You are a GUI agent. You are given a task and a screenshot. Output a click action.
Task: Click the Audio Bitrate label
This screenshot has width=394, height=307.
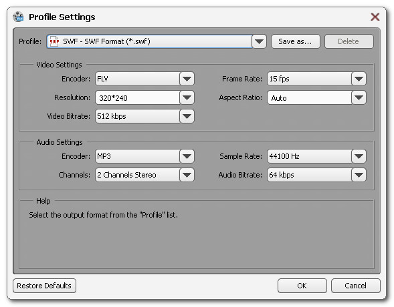point(240,175)
